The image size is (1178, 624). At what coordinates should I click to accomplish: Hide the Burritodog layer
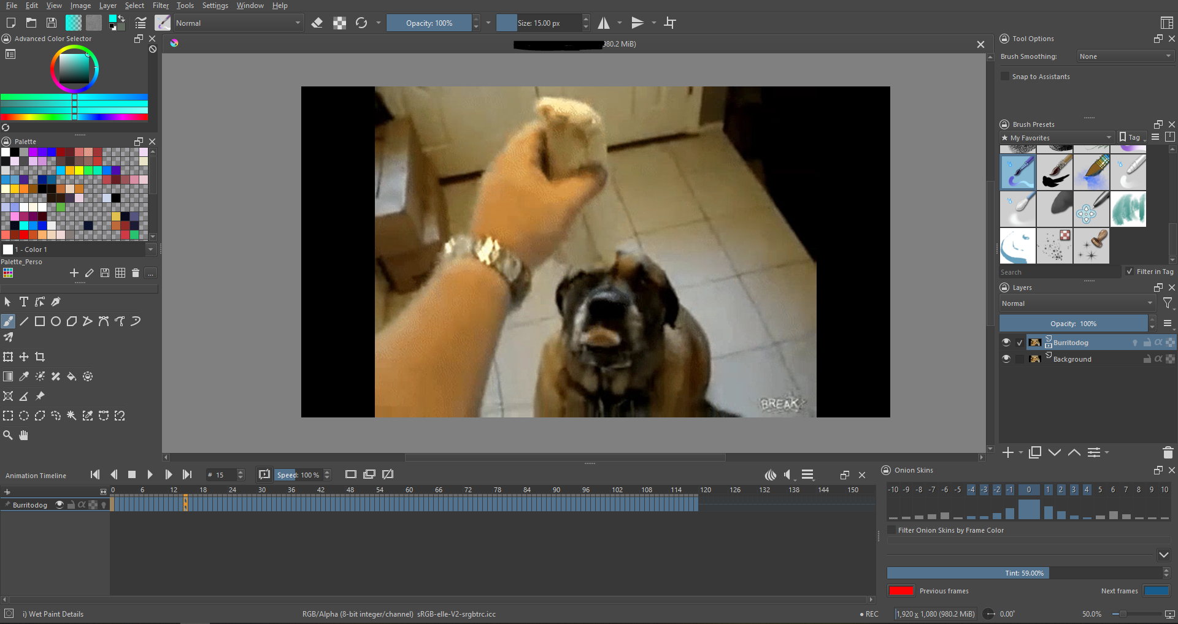(x=1006, y=343)
